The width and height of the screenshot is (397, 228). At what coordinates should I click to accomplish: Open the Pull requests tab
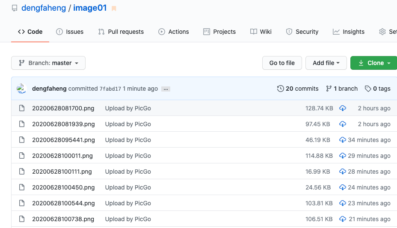pos(121,32)
